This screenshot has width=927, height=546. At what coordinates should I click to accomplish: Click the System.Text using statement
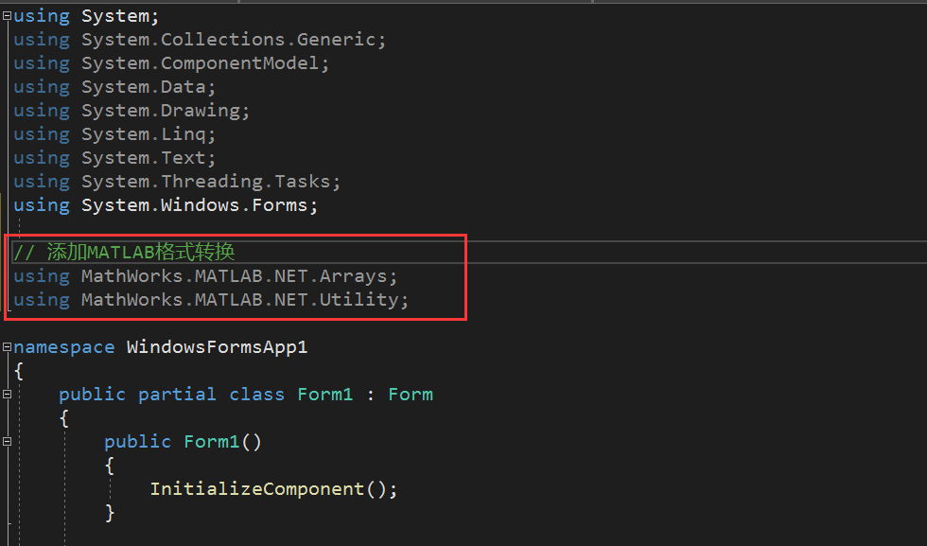pyautogui.click(x=149, y=158)
